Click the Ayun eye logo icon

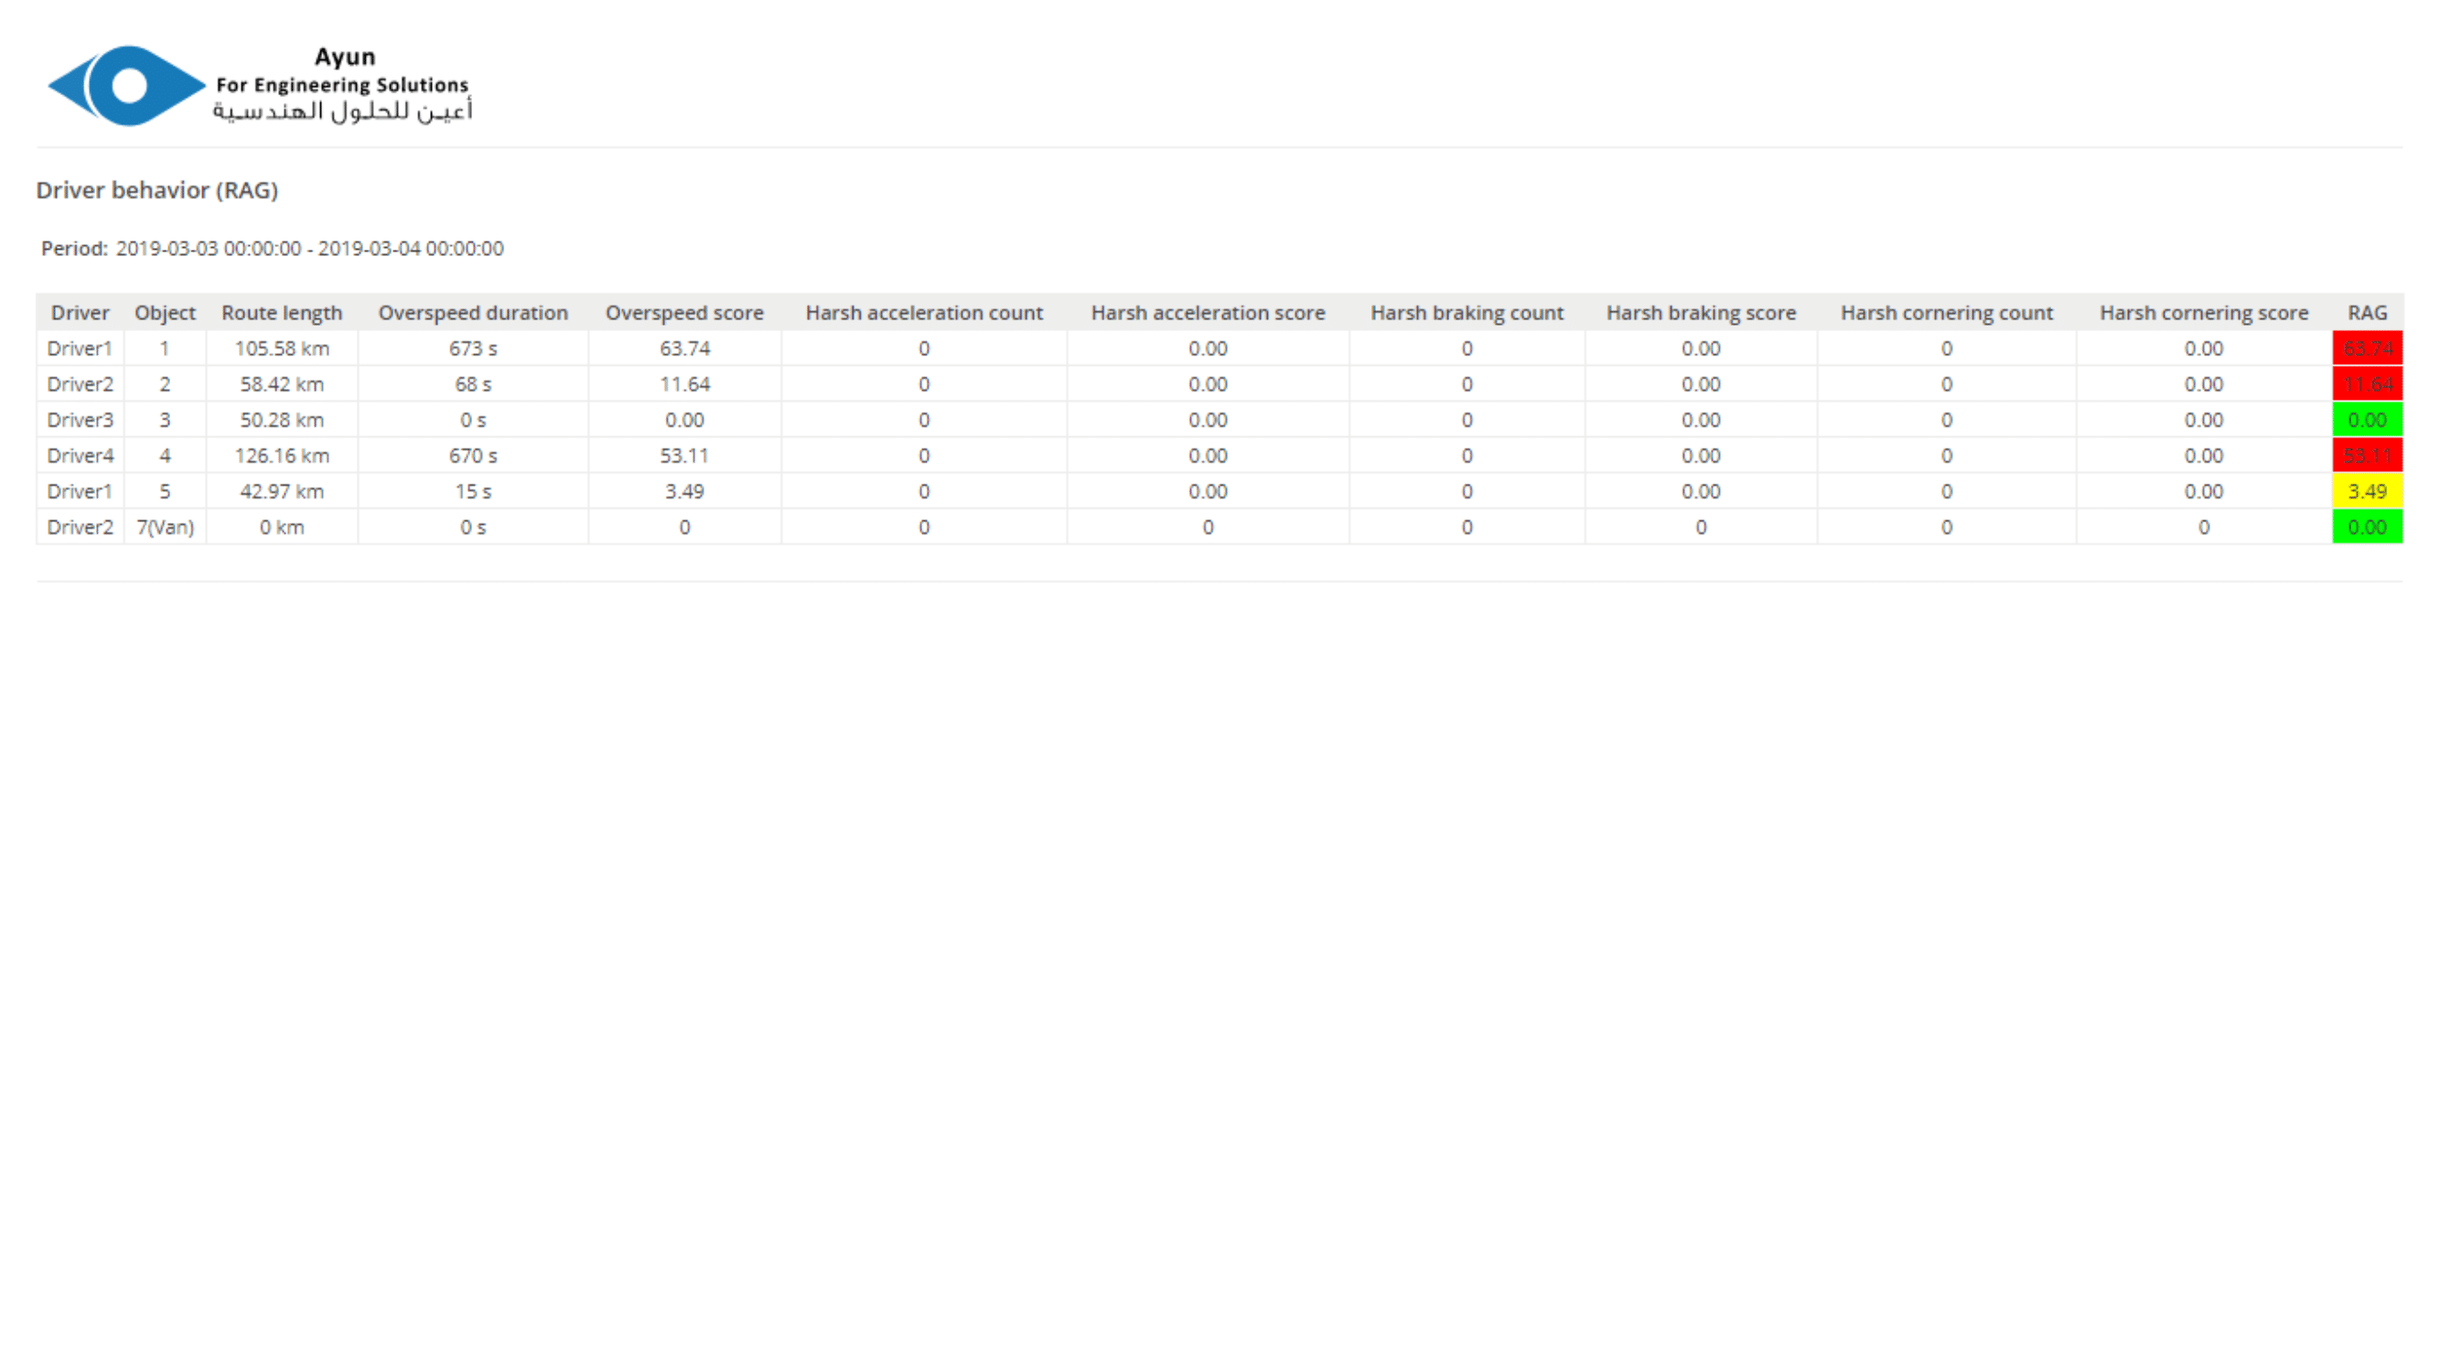127,85
